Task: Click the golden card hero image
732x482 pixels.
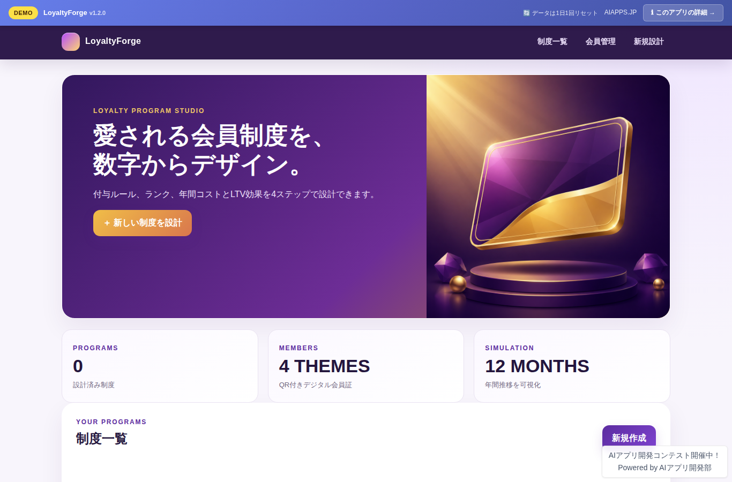Action: tap(548, 197)
